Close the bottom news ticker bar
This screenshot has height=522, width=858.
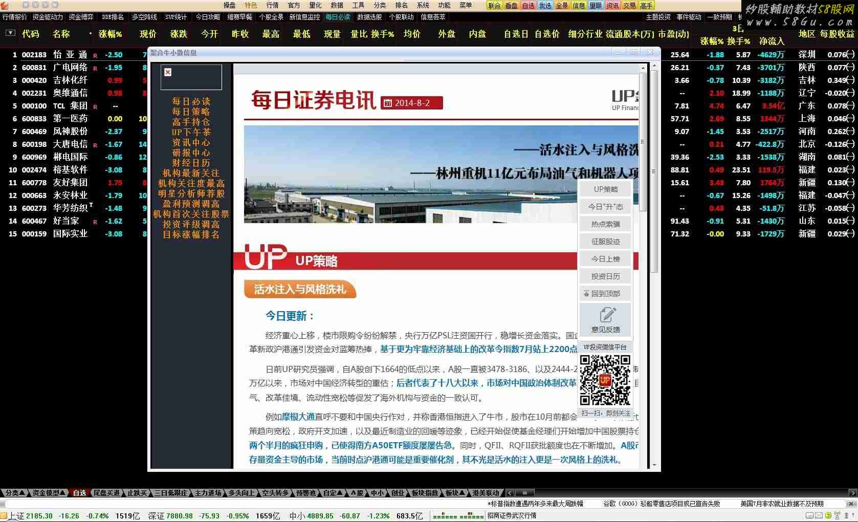click(851, 504)
